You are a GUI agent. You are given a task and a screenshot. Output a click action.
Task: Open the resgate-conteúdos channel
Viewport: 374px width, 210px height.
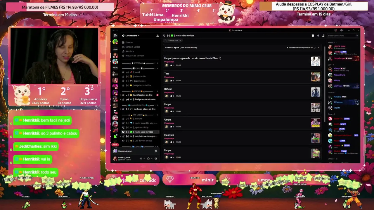140,85
